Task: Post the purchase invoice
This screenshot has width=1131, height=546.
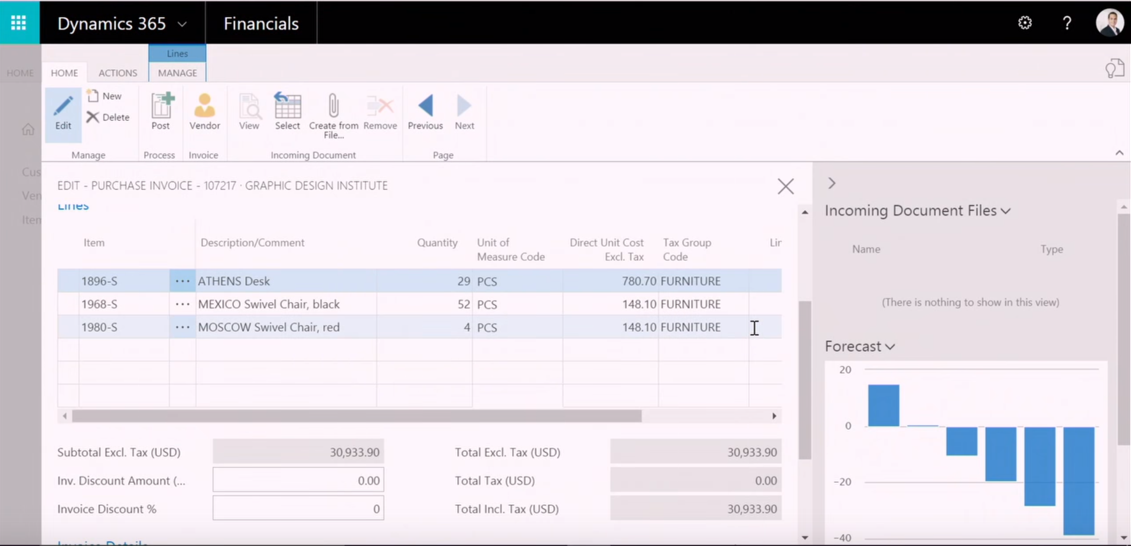Action: (161, 112)
